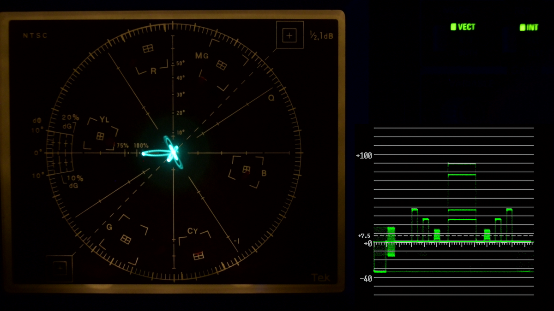Screen dimensions: 554x311
Task: Select the blue B target box
Action: (247, 170)
